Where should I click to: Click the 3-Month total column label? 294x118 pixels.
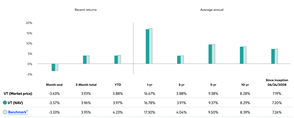(85, 85)
